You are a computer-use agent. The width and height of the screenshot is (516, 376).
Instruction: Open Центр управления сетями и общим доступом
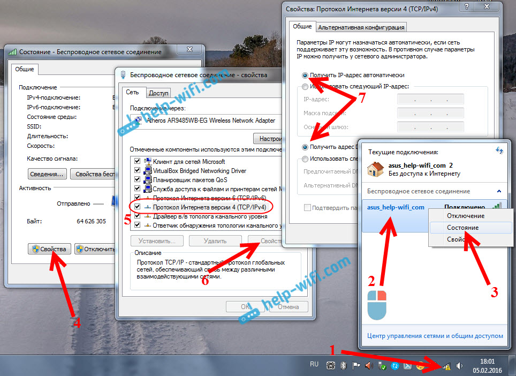[435, 336]
